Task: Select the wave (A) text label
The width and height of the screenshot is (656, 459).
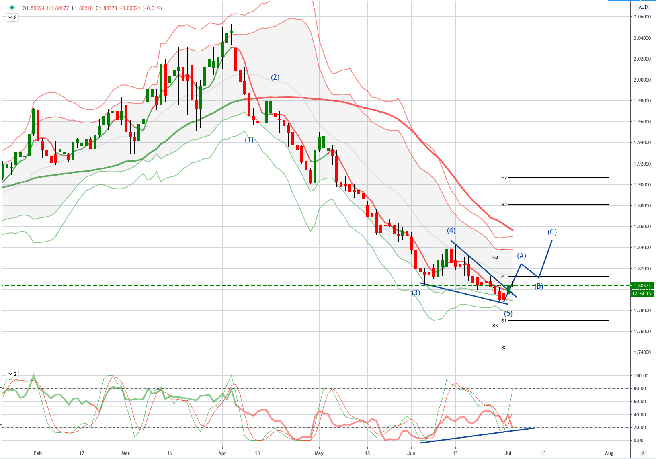Action: (521, 256)
